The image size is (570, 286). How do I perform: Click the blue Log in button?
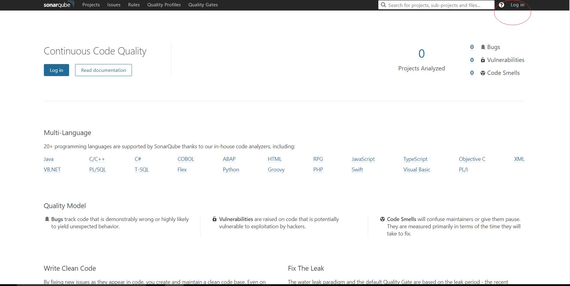(56, 70)
